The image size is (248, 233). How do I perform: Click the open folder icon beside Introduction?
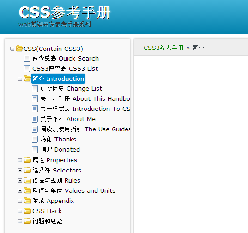[x=27, y=79]
